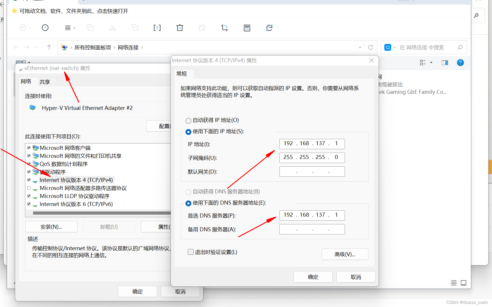Click the Forward navigation arrow
The width and height of the screenshot is (492, 307).
point(27,47)
